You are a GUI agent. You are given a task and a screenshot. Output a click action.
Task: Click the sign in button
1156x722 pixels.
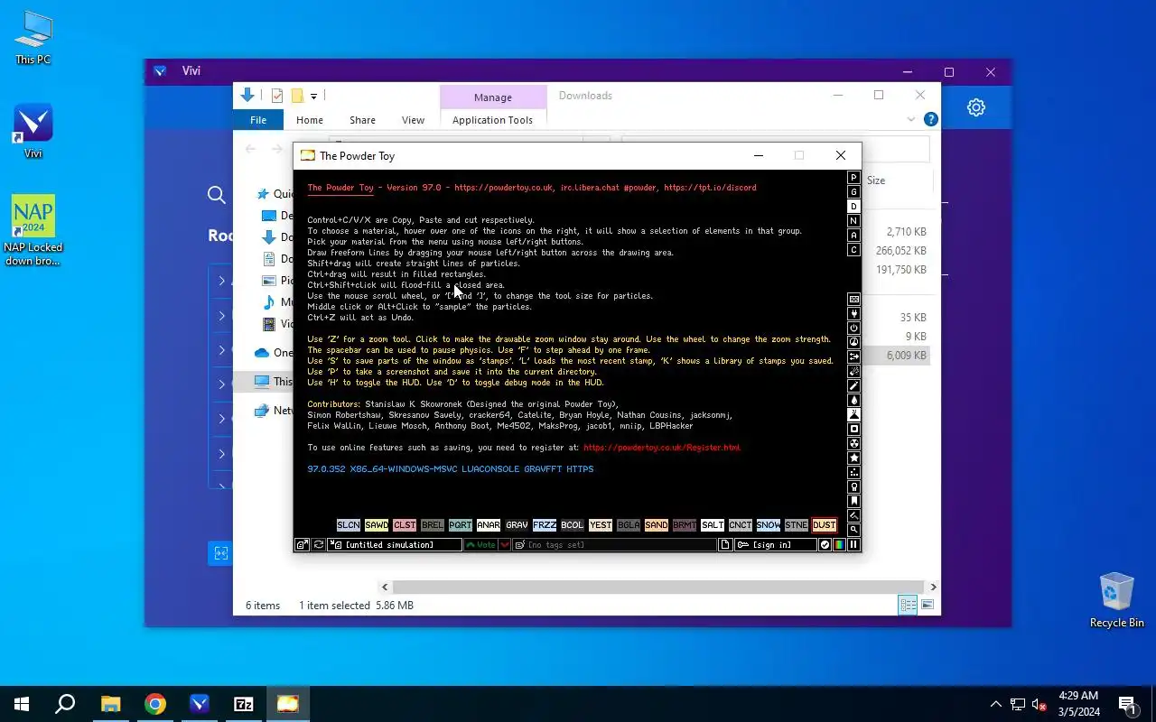776,545
